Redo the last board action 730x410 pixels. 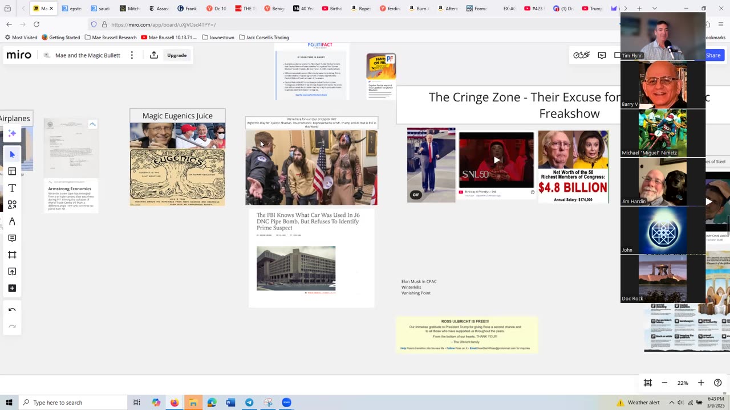click(x=12, y=327)
